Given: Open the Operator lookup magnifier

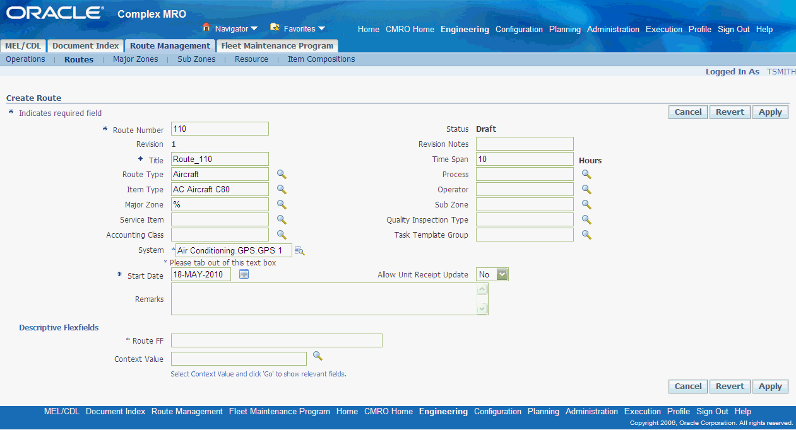Looking at the screenshot, I should click(x=586, y=190).
